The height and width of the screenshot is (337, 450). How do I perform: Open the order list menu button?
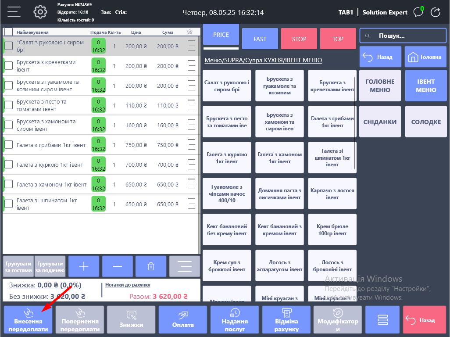click(185, 266)
